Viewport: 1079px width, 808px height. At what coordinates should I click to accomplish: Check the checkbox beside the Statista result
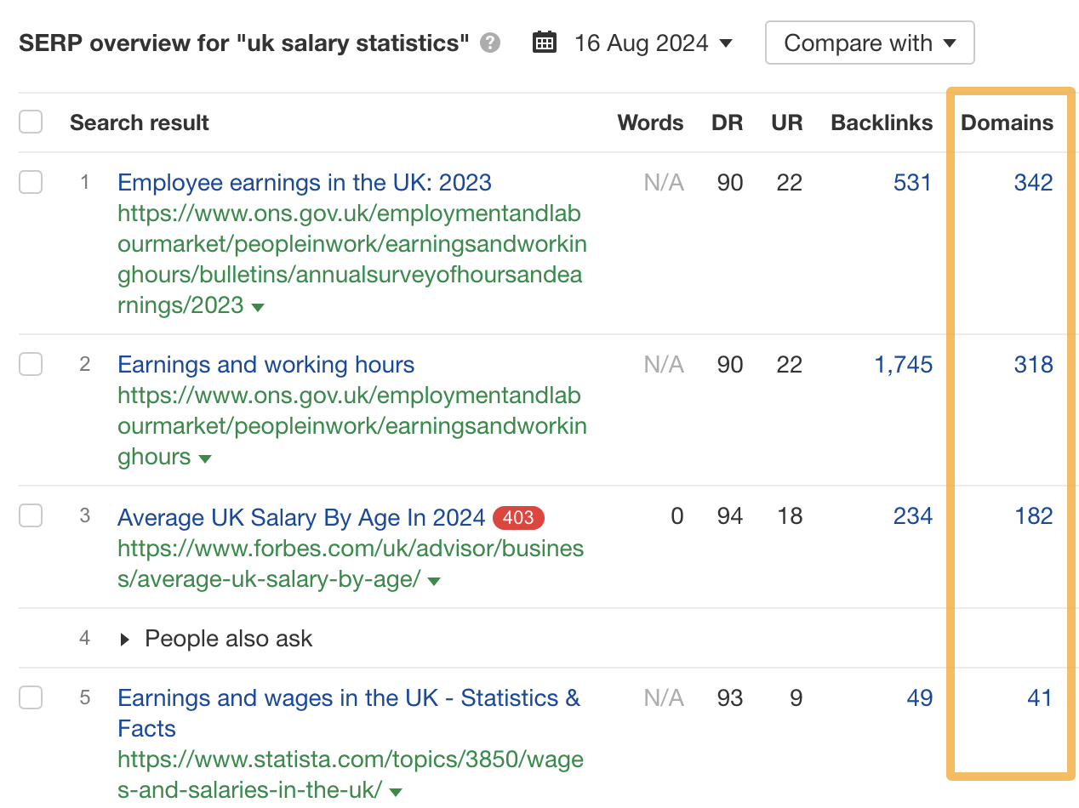31,697
